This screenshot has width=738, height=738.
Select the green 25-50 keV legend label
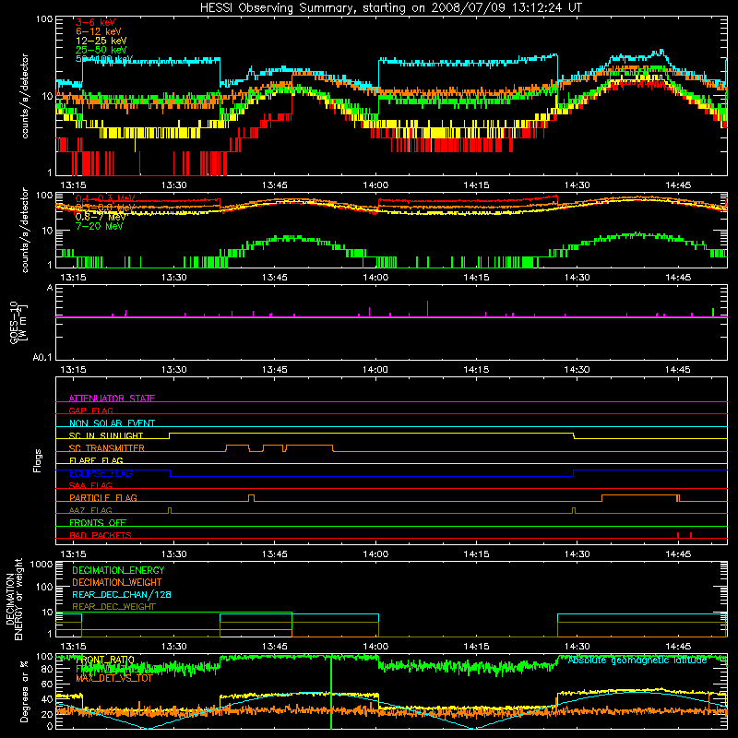(101, 50)
